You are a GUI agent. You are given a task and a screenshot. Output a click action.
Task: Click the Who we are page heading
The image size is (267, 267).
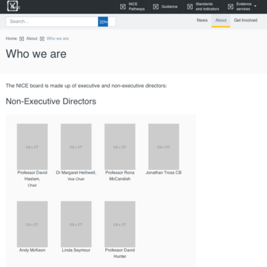(36, 53)
